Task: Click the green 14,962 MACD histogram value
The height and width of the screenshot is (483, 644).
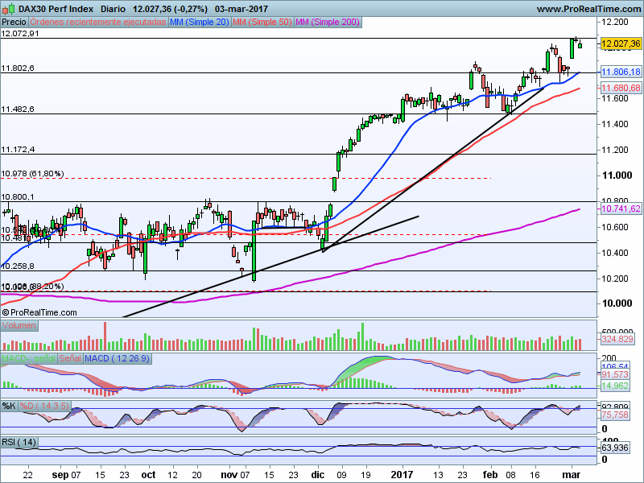Action: coord(615,386)
